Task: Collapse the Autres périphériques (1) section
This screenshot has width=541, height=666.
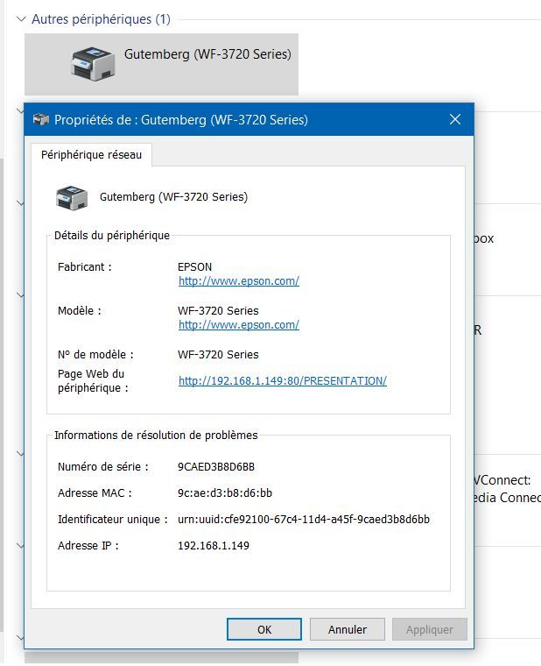Action: tap(21, 19)
